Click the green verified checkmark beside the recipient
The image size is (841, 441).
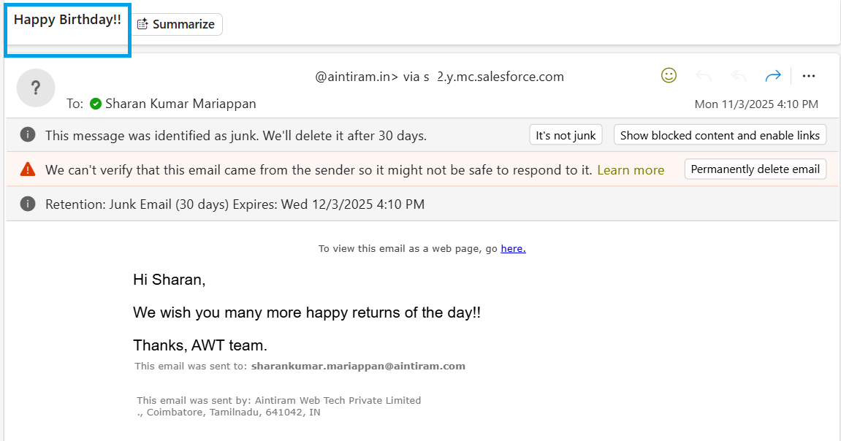point(96,104)
